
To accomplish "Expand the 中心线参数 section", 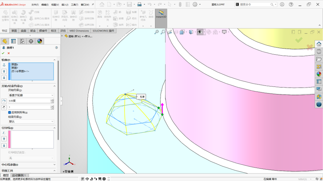I will (x=29, y=165).
